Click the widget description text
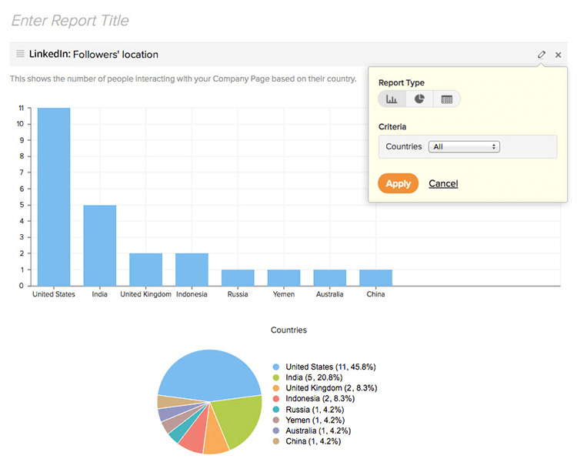Viewport: 577px width, 469px height. 183,79
